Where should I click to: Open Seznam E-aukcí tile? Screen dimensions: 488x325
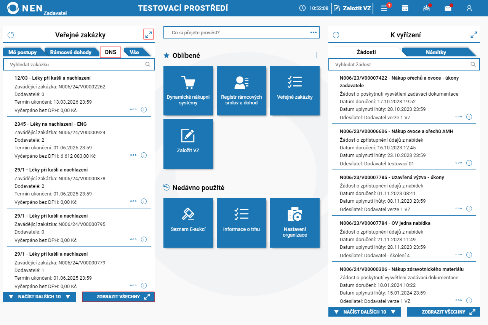click(188, 223)
